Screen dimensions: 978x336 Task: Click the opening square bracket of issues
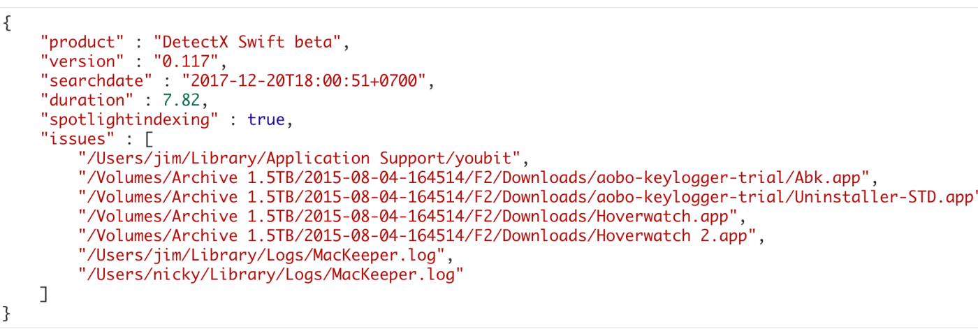coord(149,139)
